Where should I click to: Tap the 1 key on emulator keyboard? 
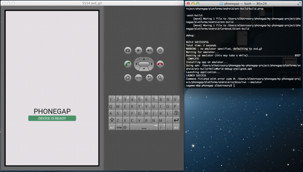point(112,99)
